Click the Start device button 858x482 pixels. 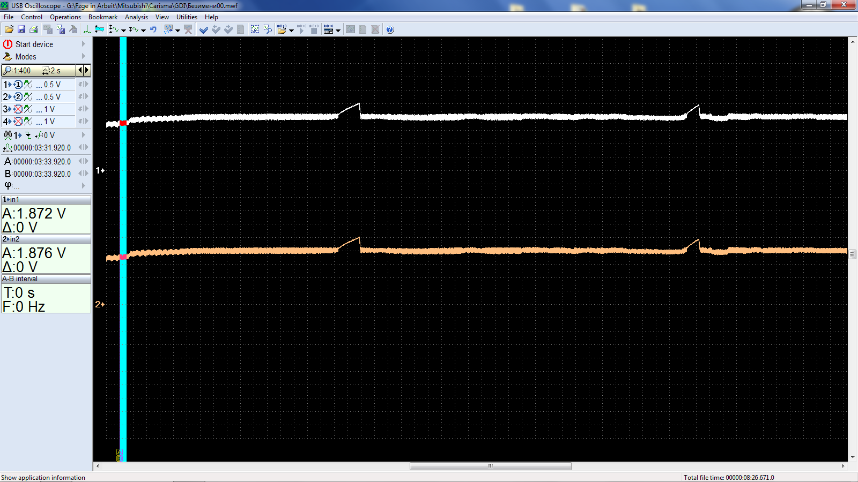[x=34, y=44]
